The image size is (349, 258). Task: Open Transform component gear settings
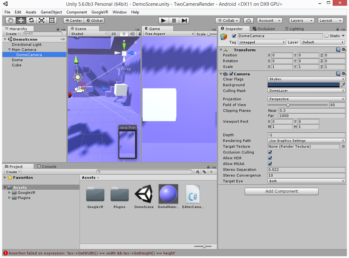tap(344, 50)
